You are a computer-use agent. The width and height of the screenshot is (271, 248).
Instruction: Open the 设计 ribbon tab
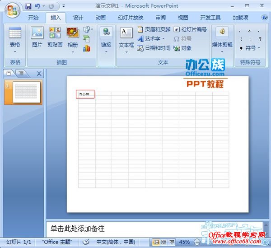78,18
